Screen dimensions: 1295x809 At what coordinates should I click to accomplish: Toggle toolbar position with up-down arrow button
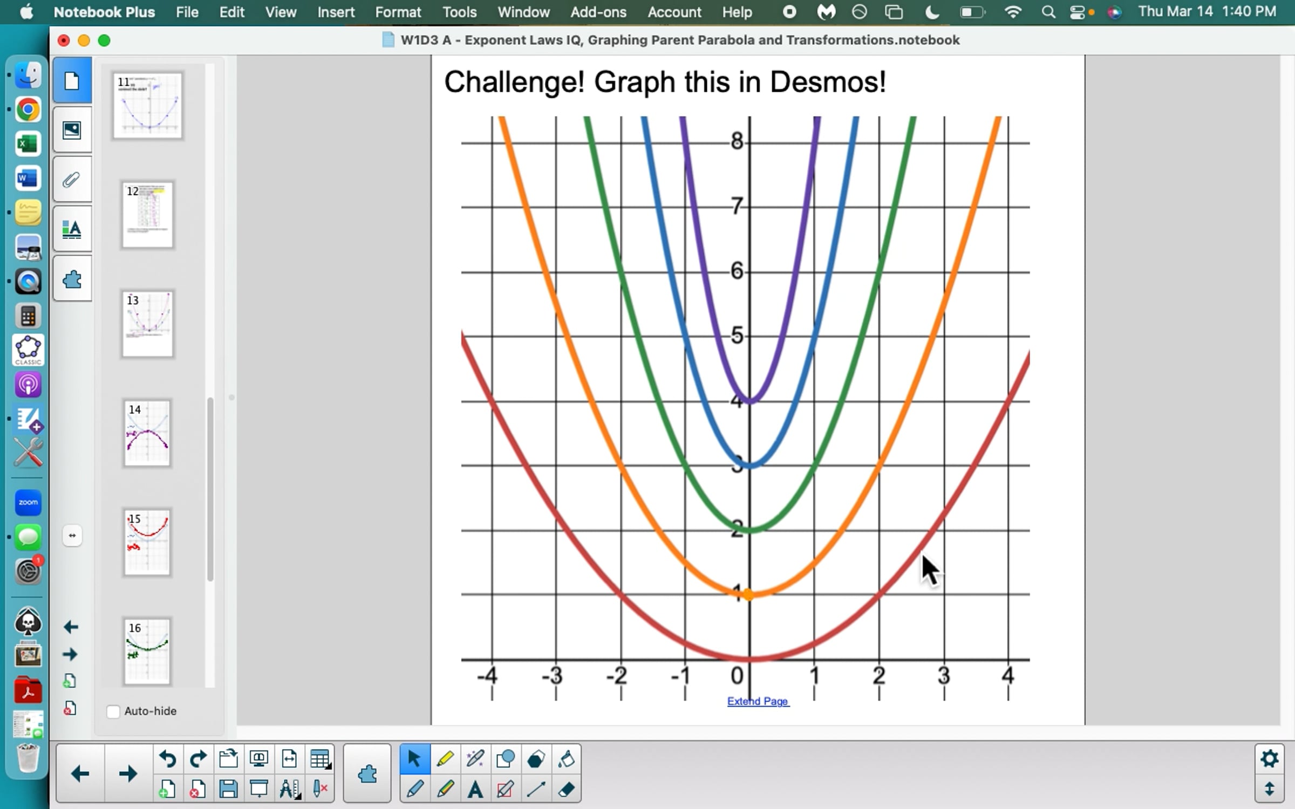click(x=1269, y=790)
